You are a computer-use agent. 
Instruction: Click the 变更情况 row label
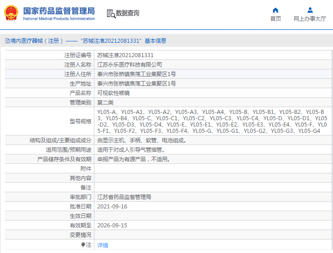[x=80, y=235]
